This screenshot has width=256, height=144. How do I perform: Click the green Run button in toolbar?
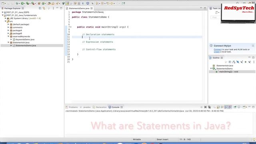[x=22, y=4]
